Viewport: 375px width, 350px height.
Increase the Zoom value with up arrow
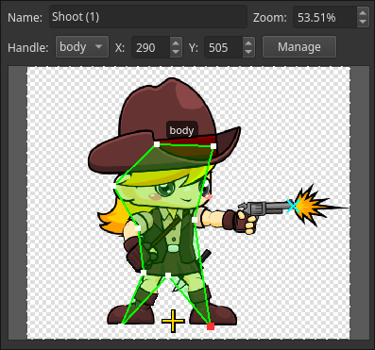363,13
